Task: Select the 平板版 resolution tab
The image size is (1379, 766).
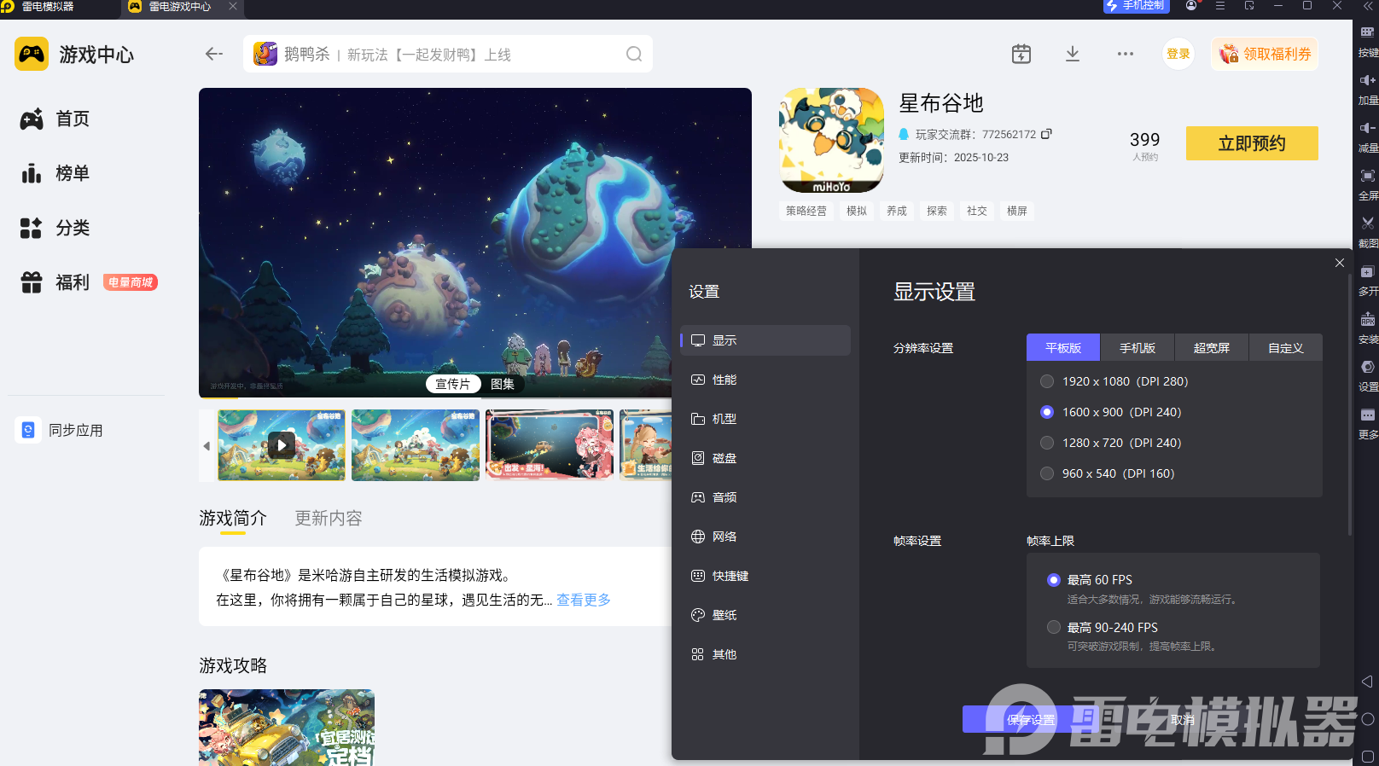Action: coord(1063,348)
